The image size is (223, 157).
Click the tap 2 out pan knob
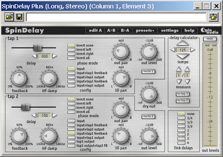pyautogui.click(x=121, y=109)
